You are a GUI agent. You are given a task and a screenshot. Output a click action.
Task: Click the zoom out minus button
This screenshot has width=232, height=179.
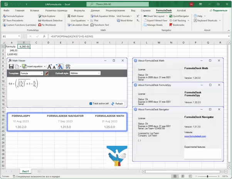[196, 176]
